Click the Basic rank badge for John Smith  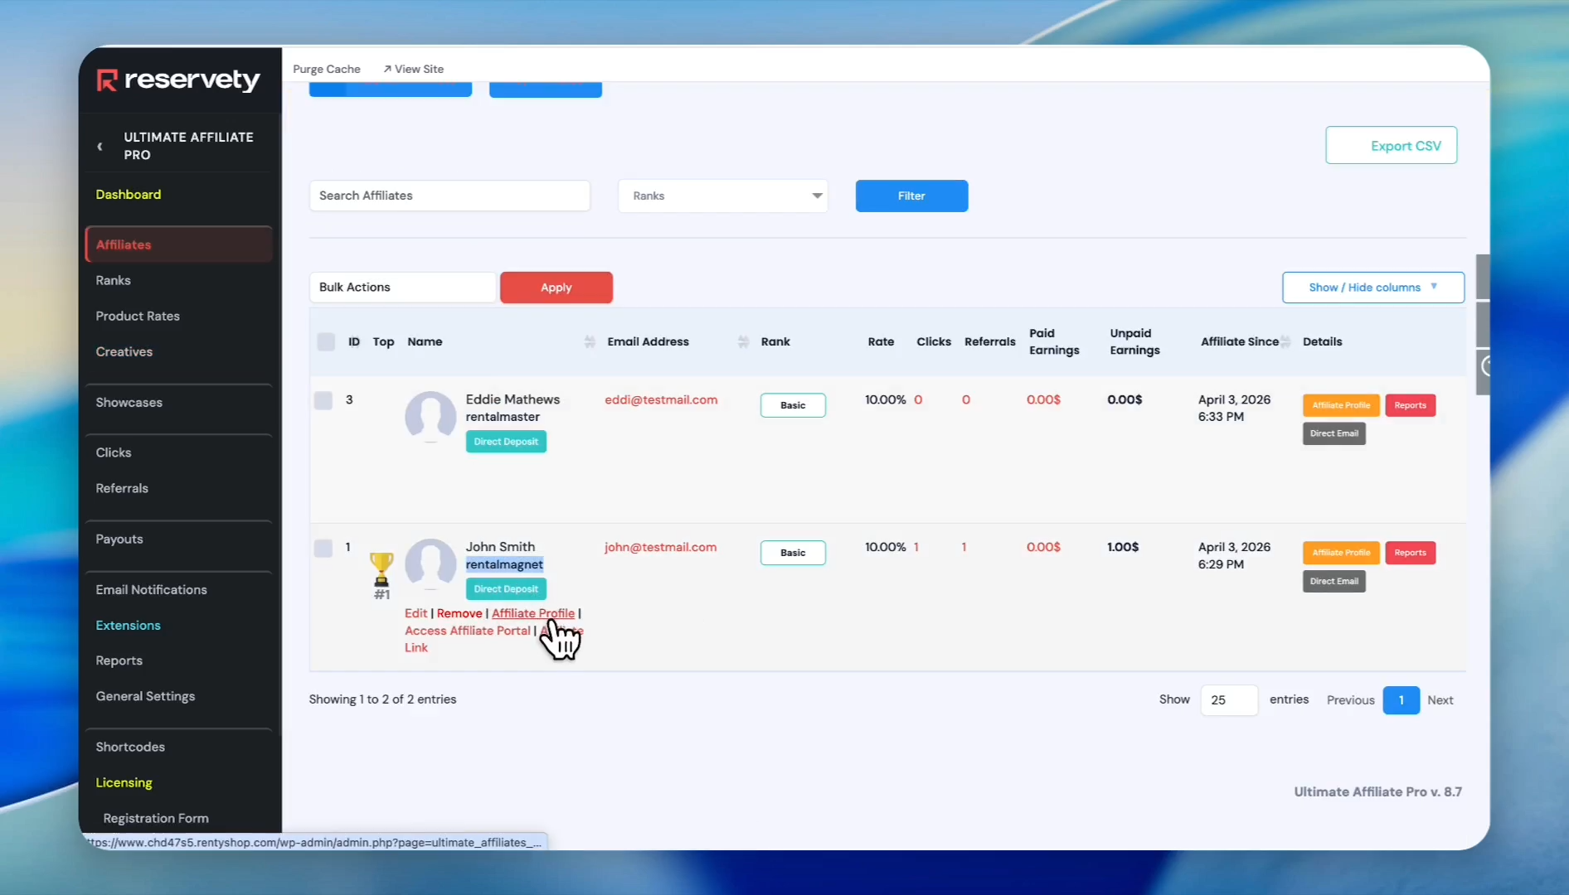click(793, 553)
